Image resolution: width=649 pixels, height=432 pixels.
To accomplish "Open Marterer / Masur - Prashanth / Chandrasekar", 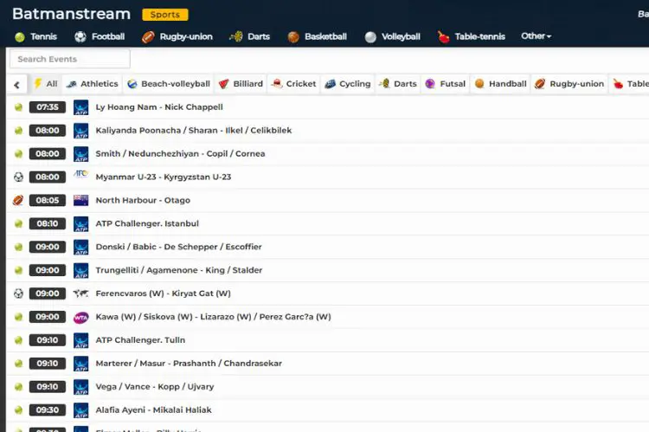I will click(189, 364).
